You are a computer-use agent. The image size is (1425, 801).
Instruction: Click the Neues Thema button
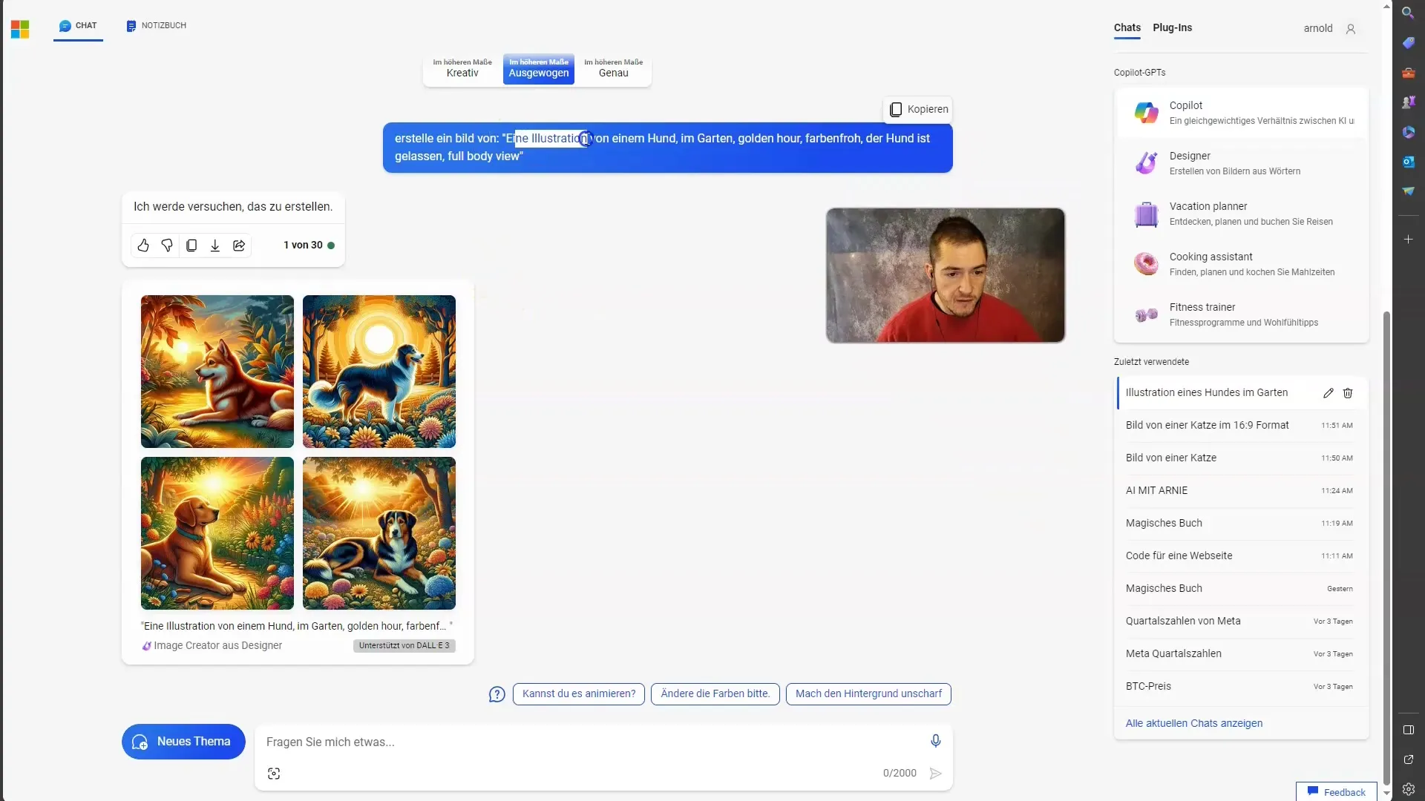(183, 740)
